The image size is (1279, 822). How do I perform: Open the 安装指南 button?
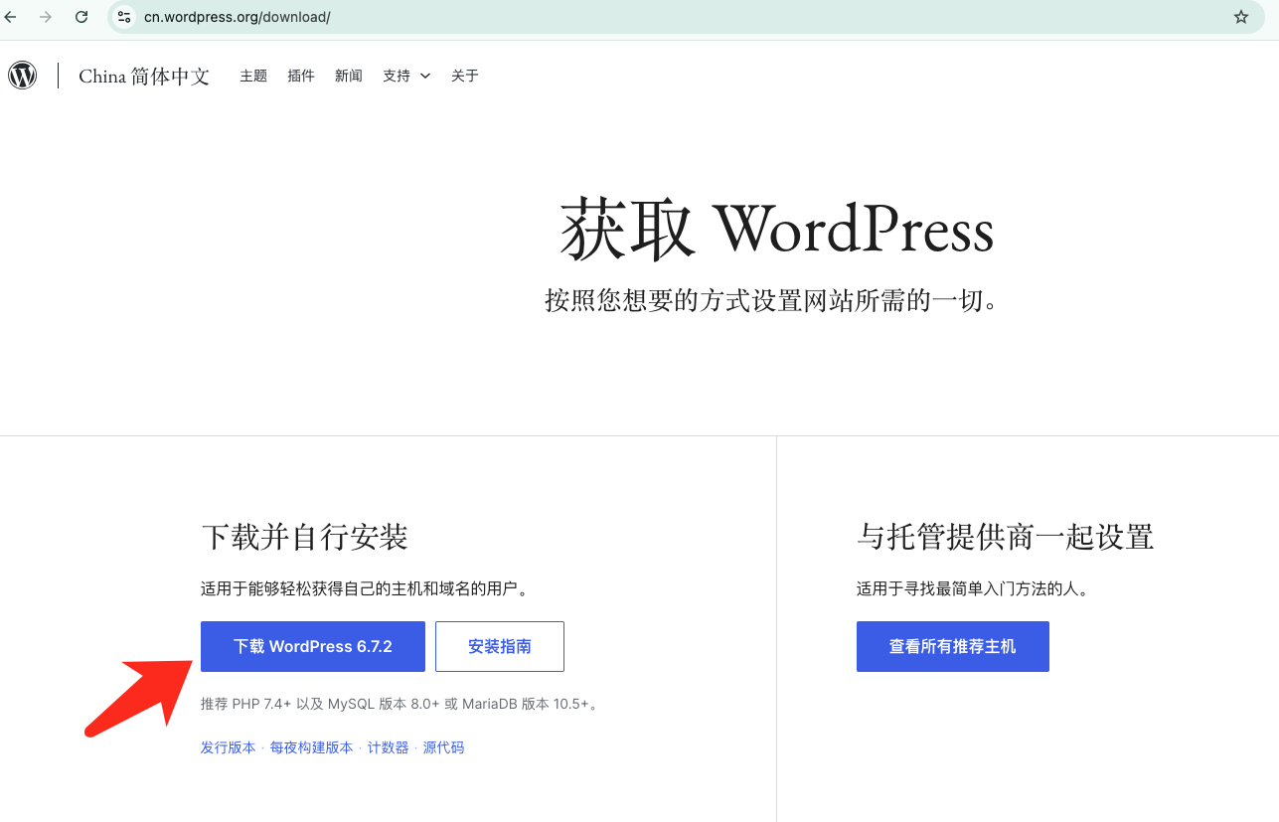500,646
